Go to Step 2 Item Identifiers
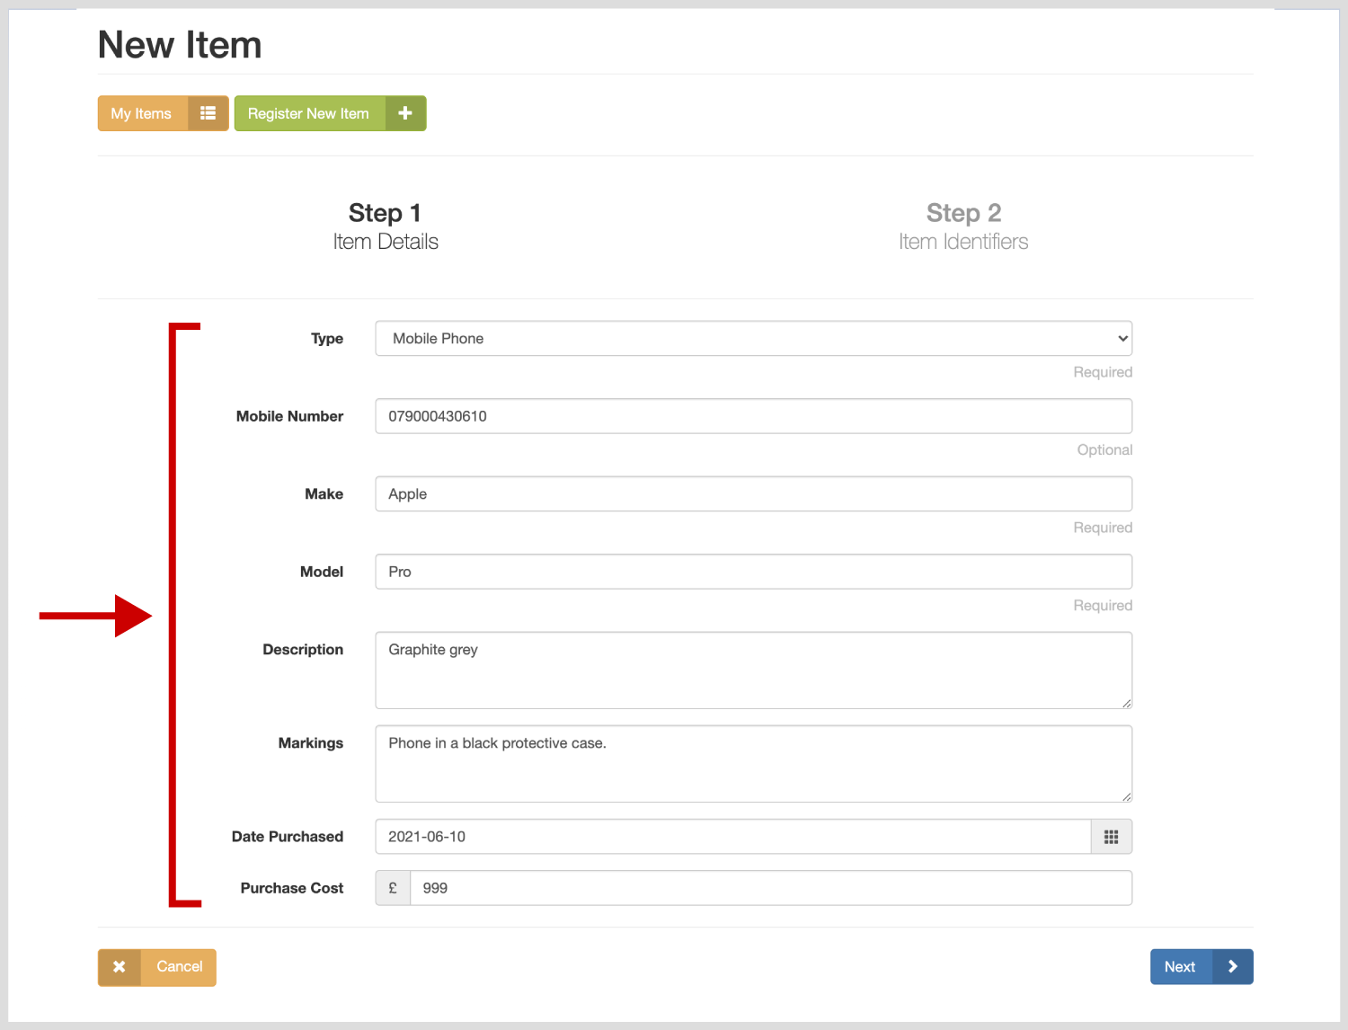Viewport: 1348px width, 1030px height. point(963,226)
